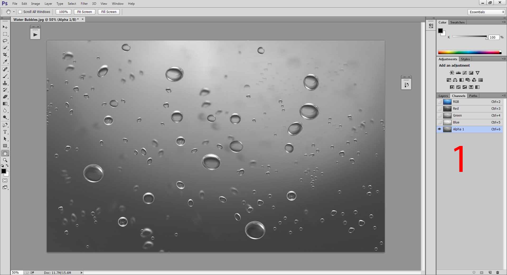Click the Play button in Actions panel
This screenshot has width=507, height=275.
(x=35, y=35)
